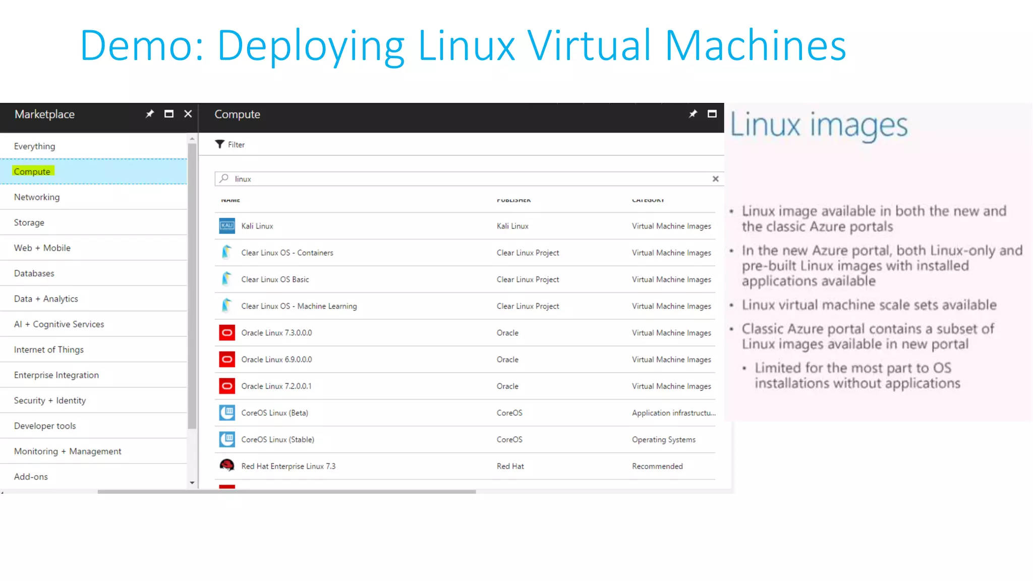Viewport: 1033px width, 581px height.
Task: Click the Operating Systems category cell
Action: 663,440
